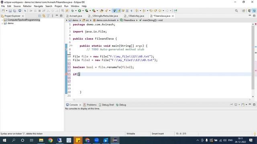Toggle Word Wrap toolbar button
Viewport: 257px width, 144px height.
pos(123,11)
